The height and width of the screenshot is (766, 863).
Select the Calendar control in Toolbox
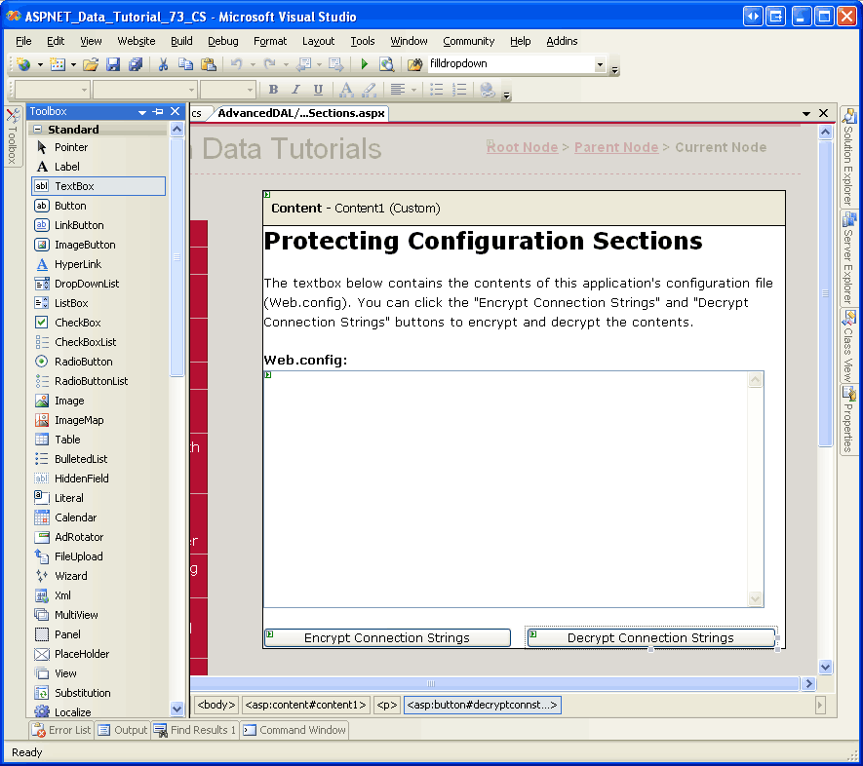75,517
